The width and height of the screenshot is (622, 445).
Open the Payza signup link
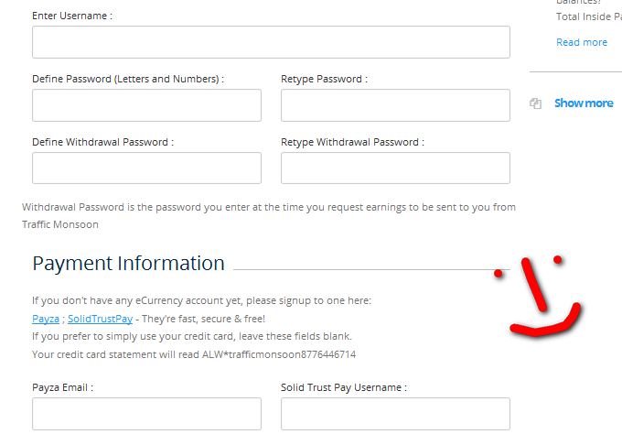[46, 319]
